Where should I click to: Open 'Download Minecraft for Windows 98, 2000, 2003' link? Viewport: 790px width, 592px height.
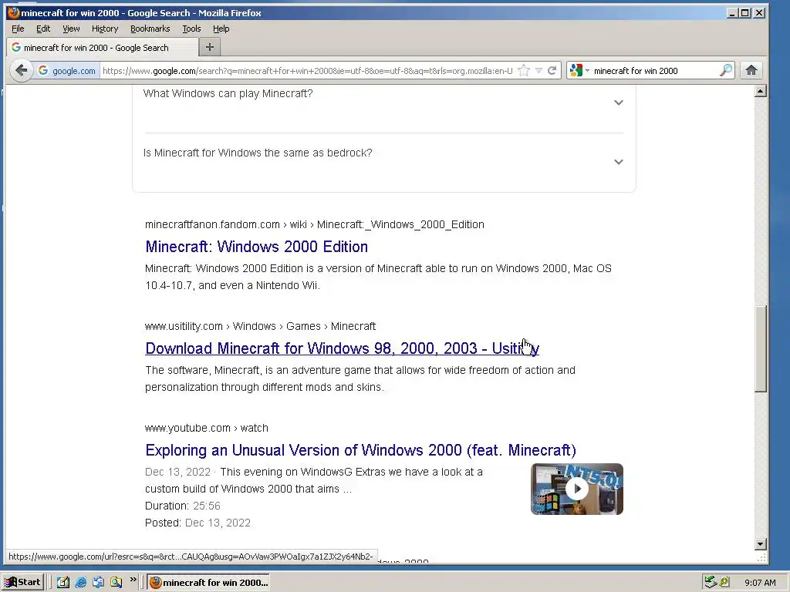342,348
